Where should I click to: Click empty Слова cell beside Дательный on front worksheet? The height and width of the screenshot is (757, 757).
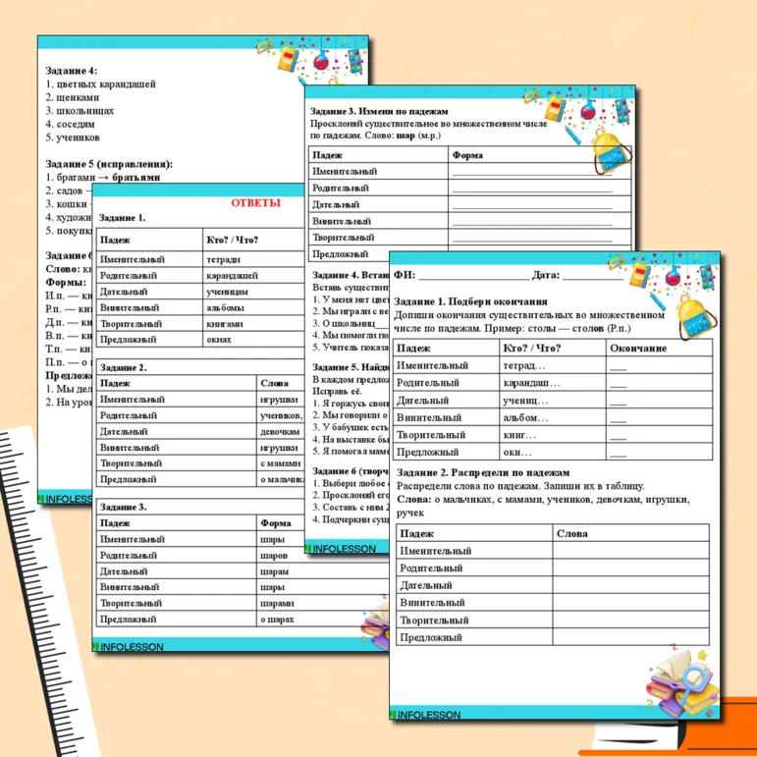(x=630, y=585)
